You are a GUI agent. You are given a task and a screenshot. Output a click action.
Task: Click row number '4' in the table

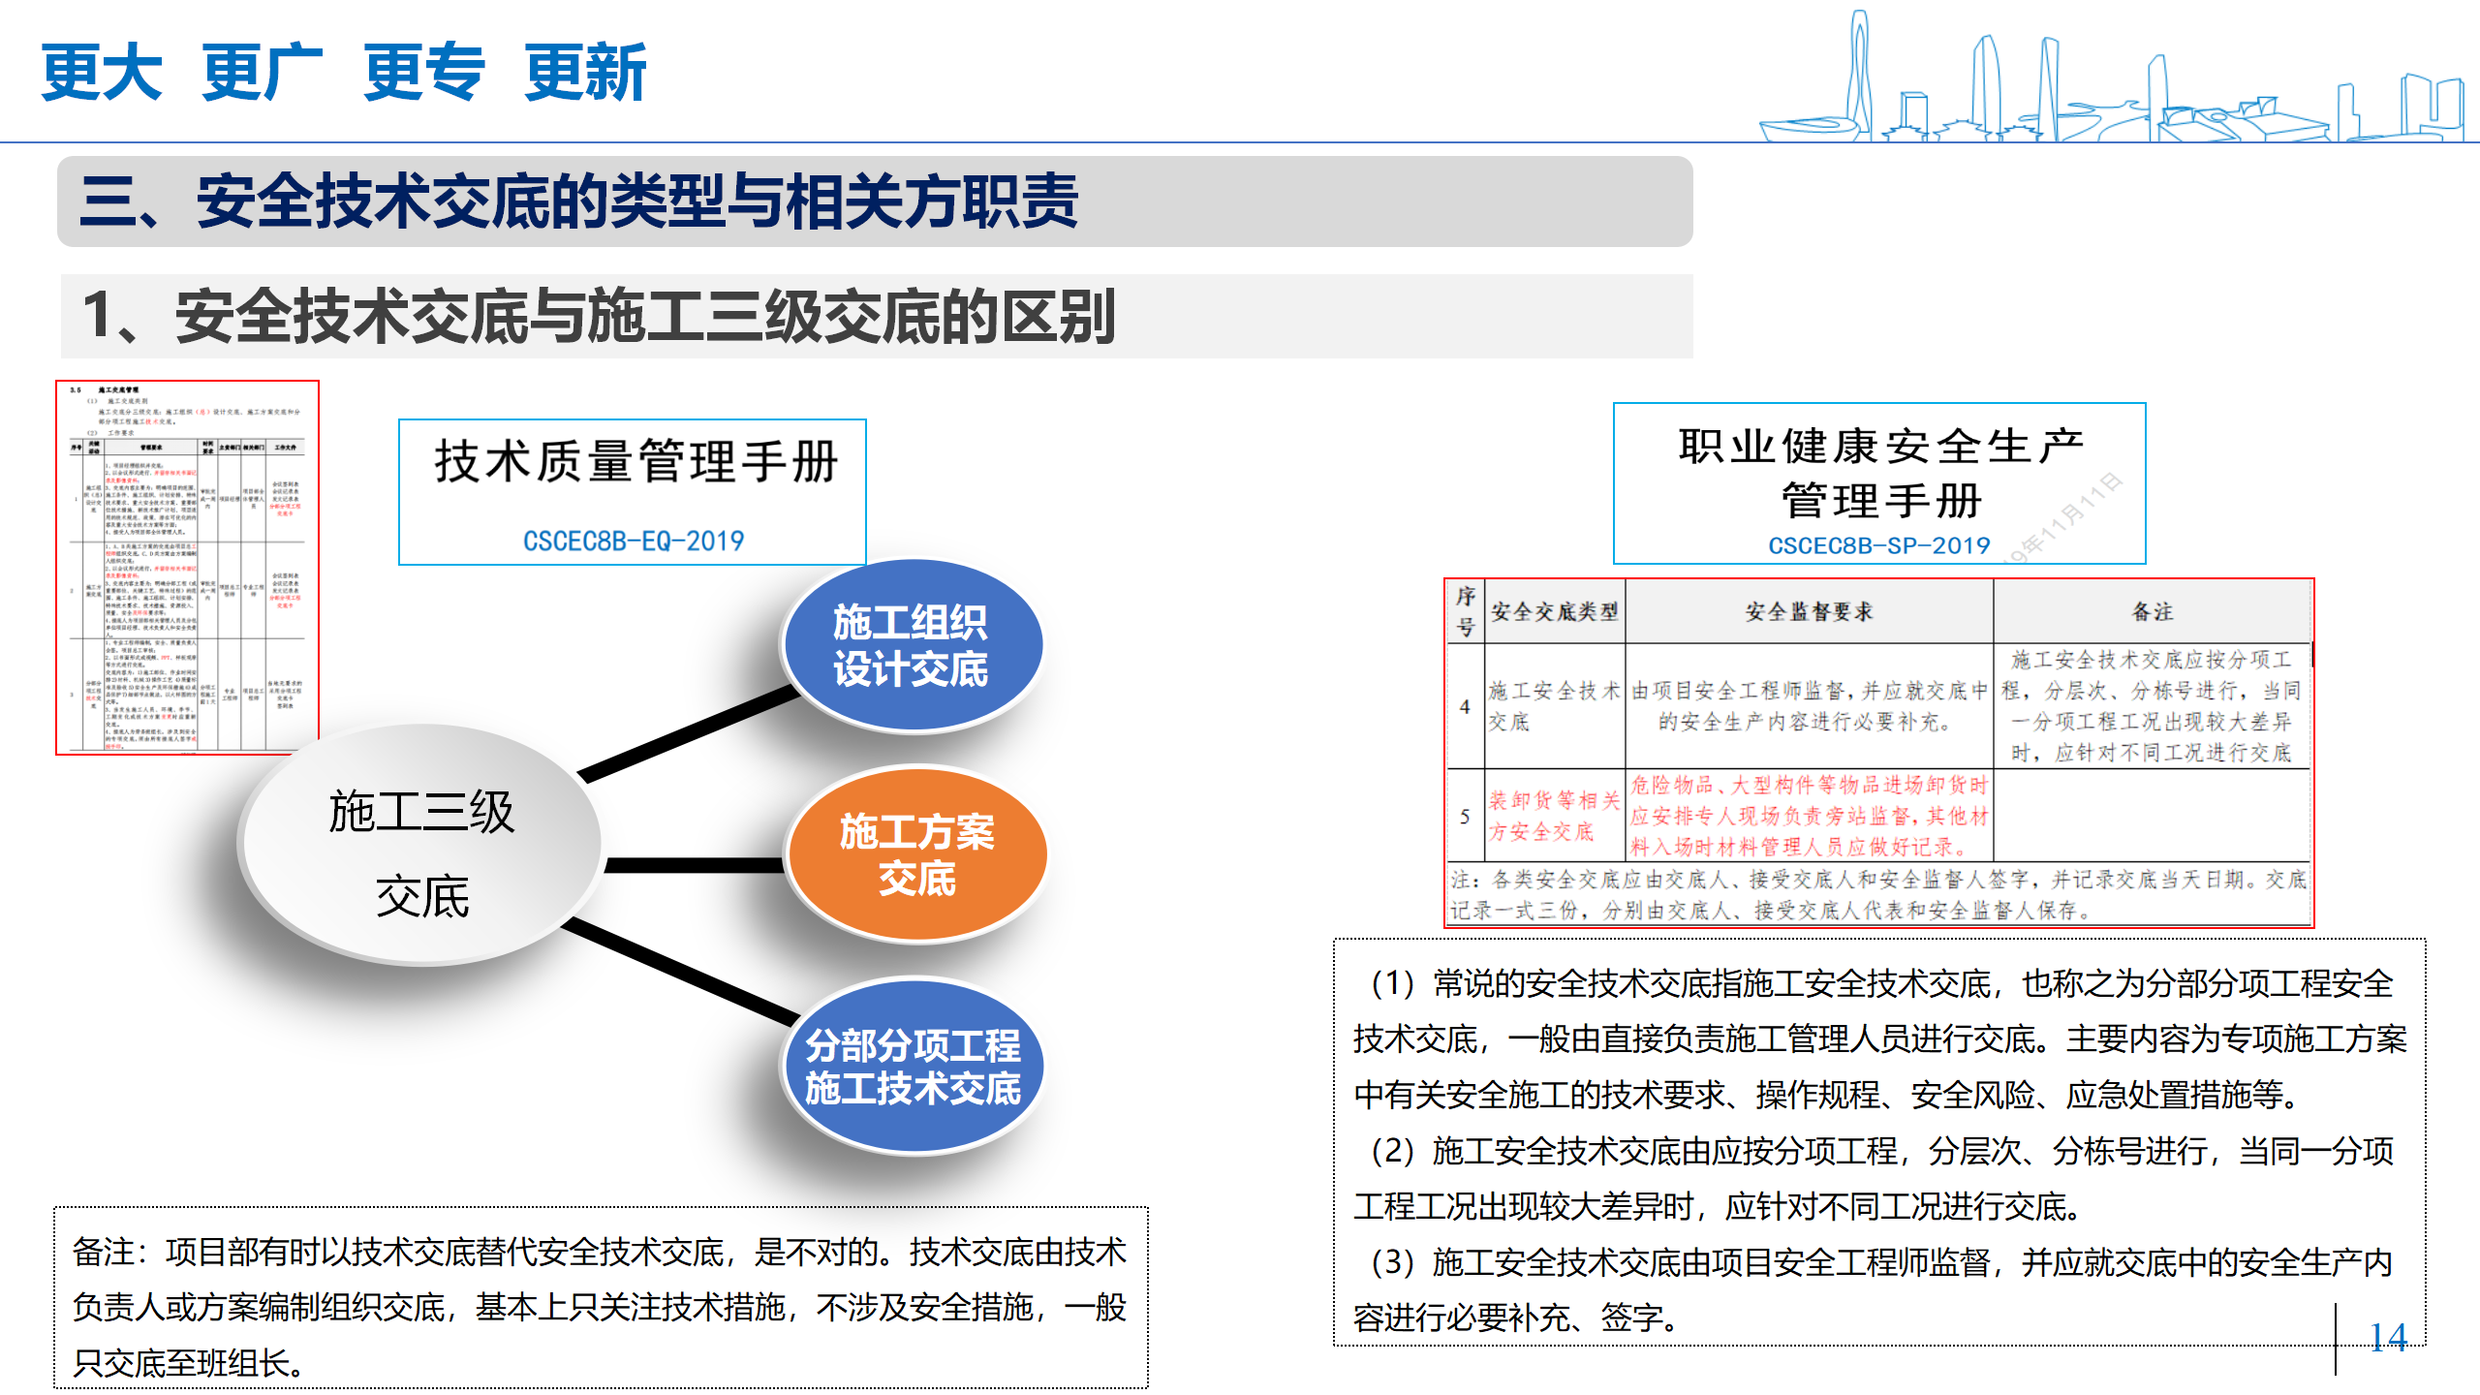[1465, 706]
